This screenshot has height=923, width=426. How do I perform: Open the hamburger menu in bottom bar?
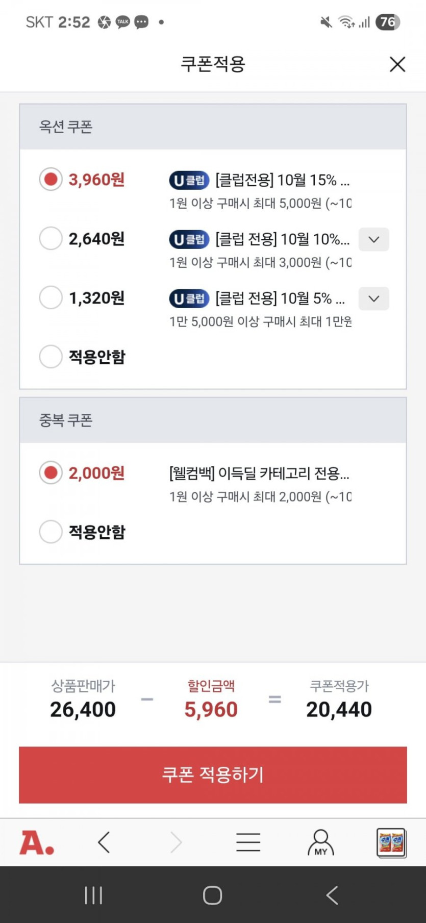point(248,842)
